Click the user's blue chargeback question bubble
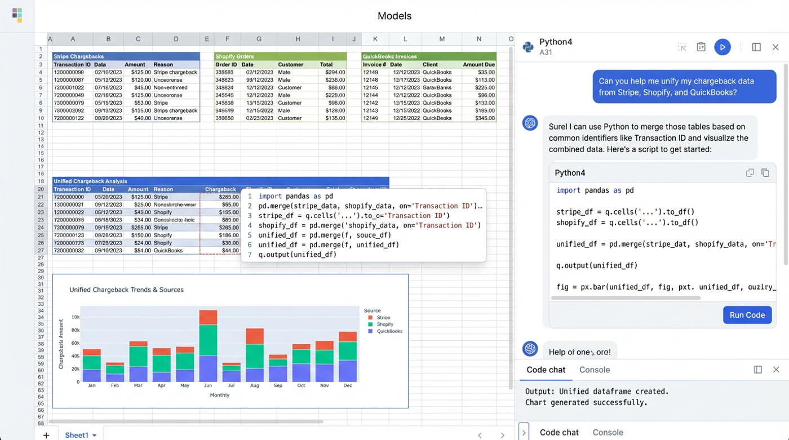Screen dimensions: 789x440 click(x=684, y=86)
